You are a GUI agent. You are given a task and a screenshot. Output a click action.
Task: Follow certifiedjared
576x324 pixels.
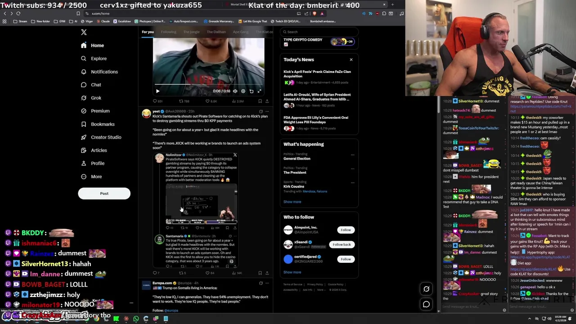pos(346,259)
